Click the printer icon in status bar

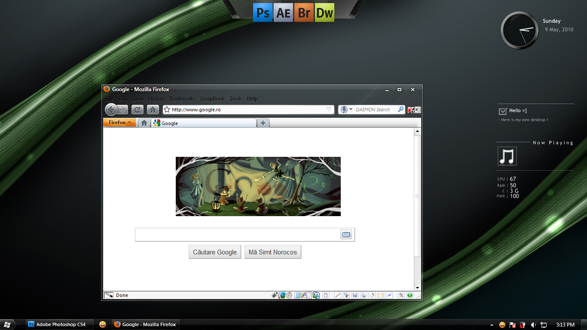[x=364, y=295]
